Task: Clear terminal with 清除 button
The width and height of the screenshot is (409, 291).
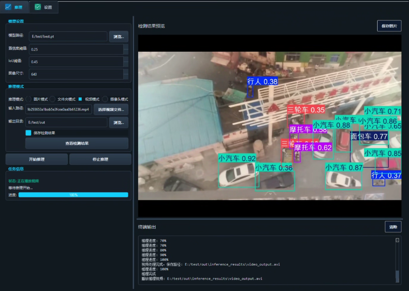Action: pos(393,227)
